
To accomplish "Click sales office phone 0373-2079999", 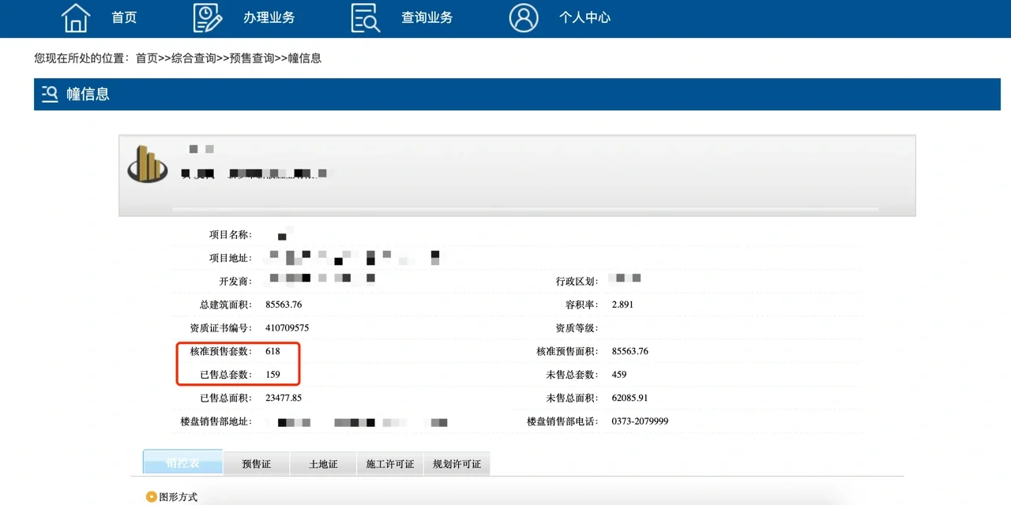I will pos(640,421).
